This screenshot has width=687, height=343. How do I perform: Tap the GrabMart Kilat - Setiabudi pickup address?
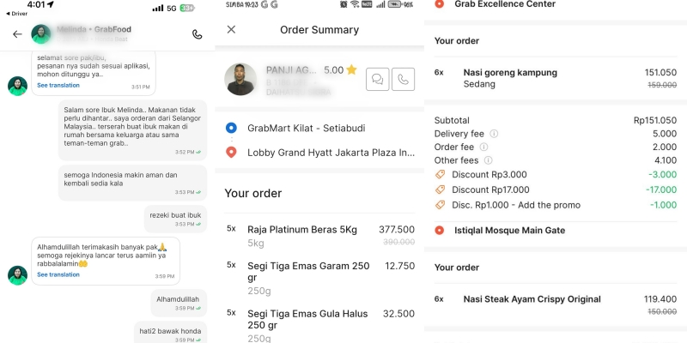click(307, 128)
